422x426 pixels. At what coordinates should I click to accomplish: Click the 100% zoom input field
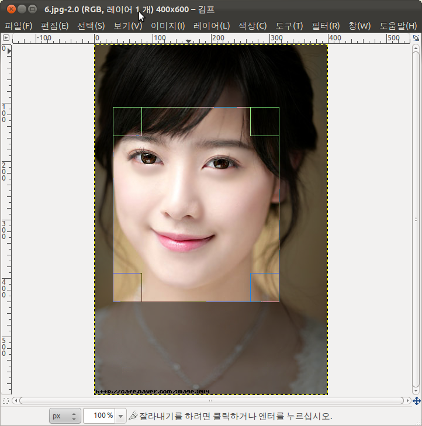(x=99, y=415)
